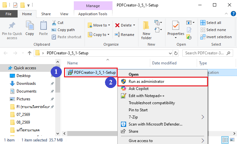The height and width of the screenshot is (144, 237).
Task: Open the Move to dropdown
Action: [x=99, y=25]
